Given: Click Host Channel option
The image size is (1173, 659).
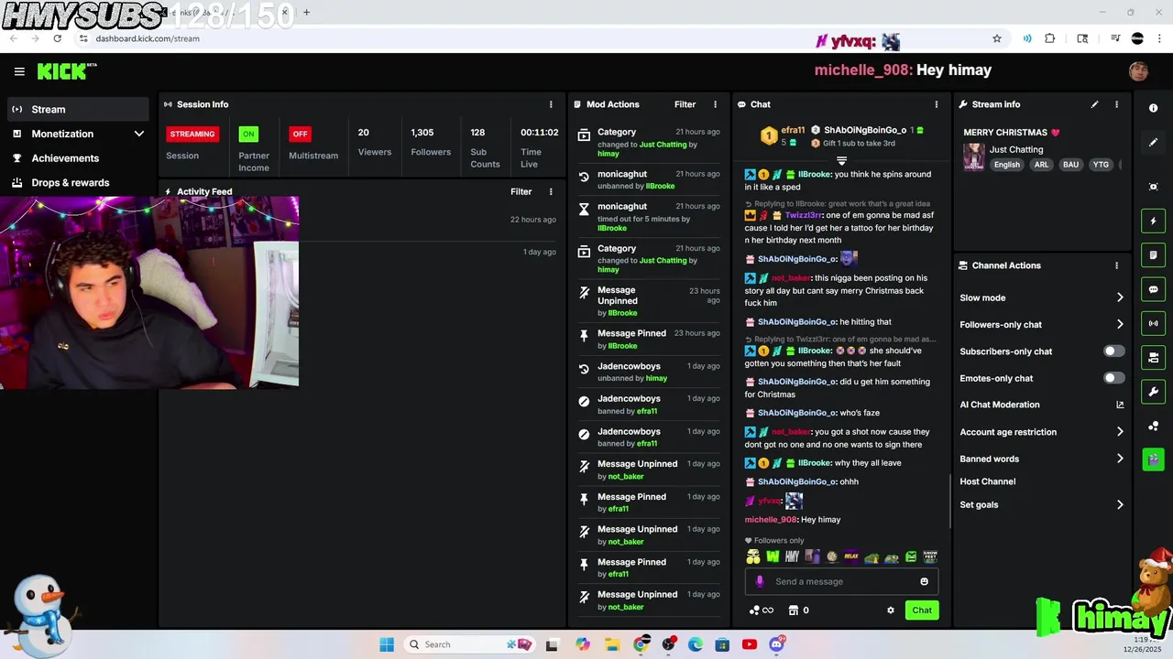Looking at the screenshot, I should pos(987,481).
